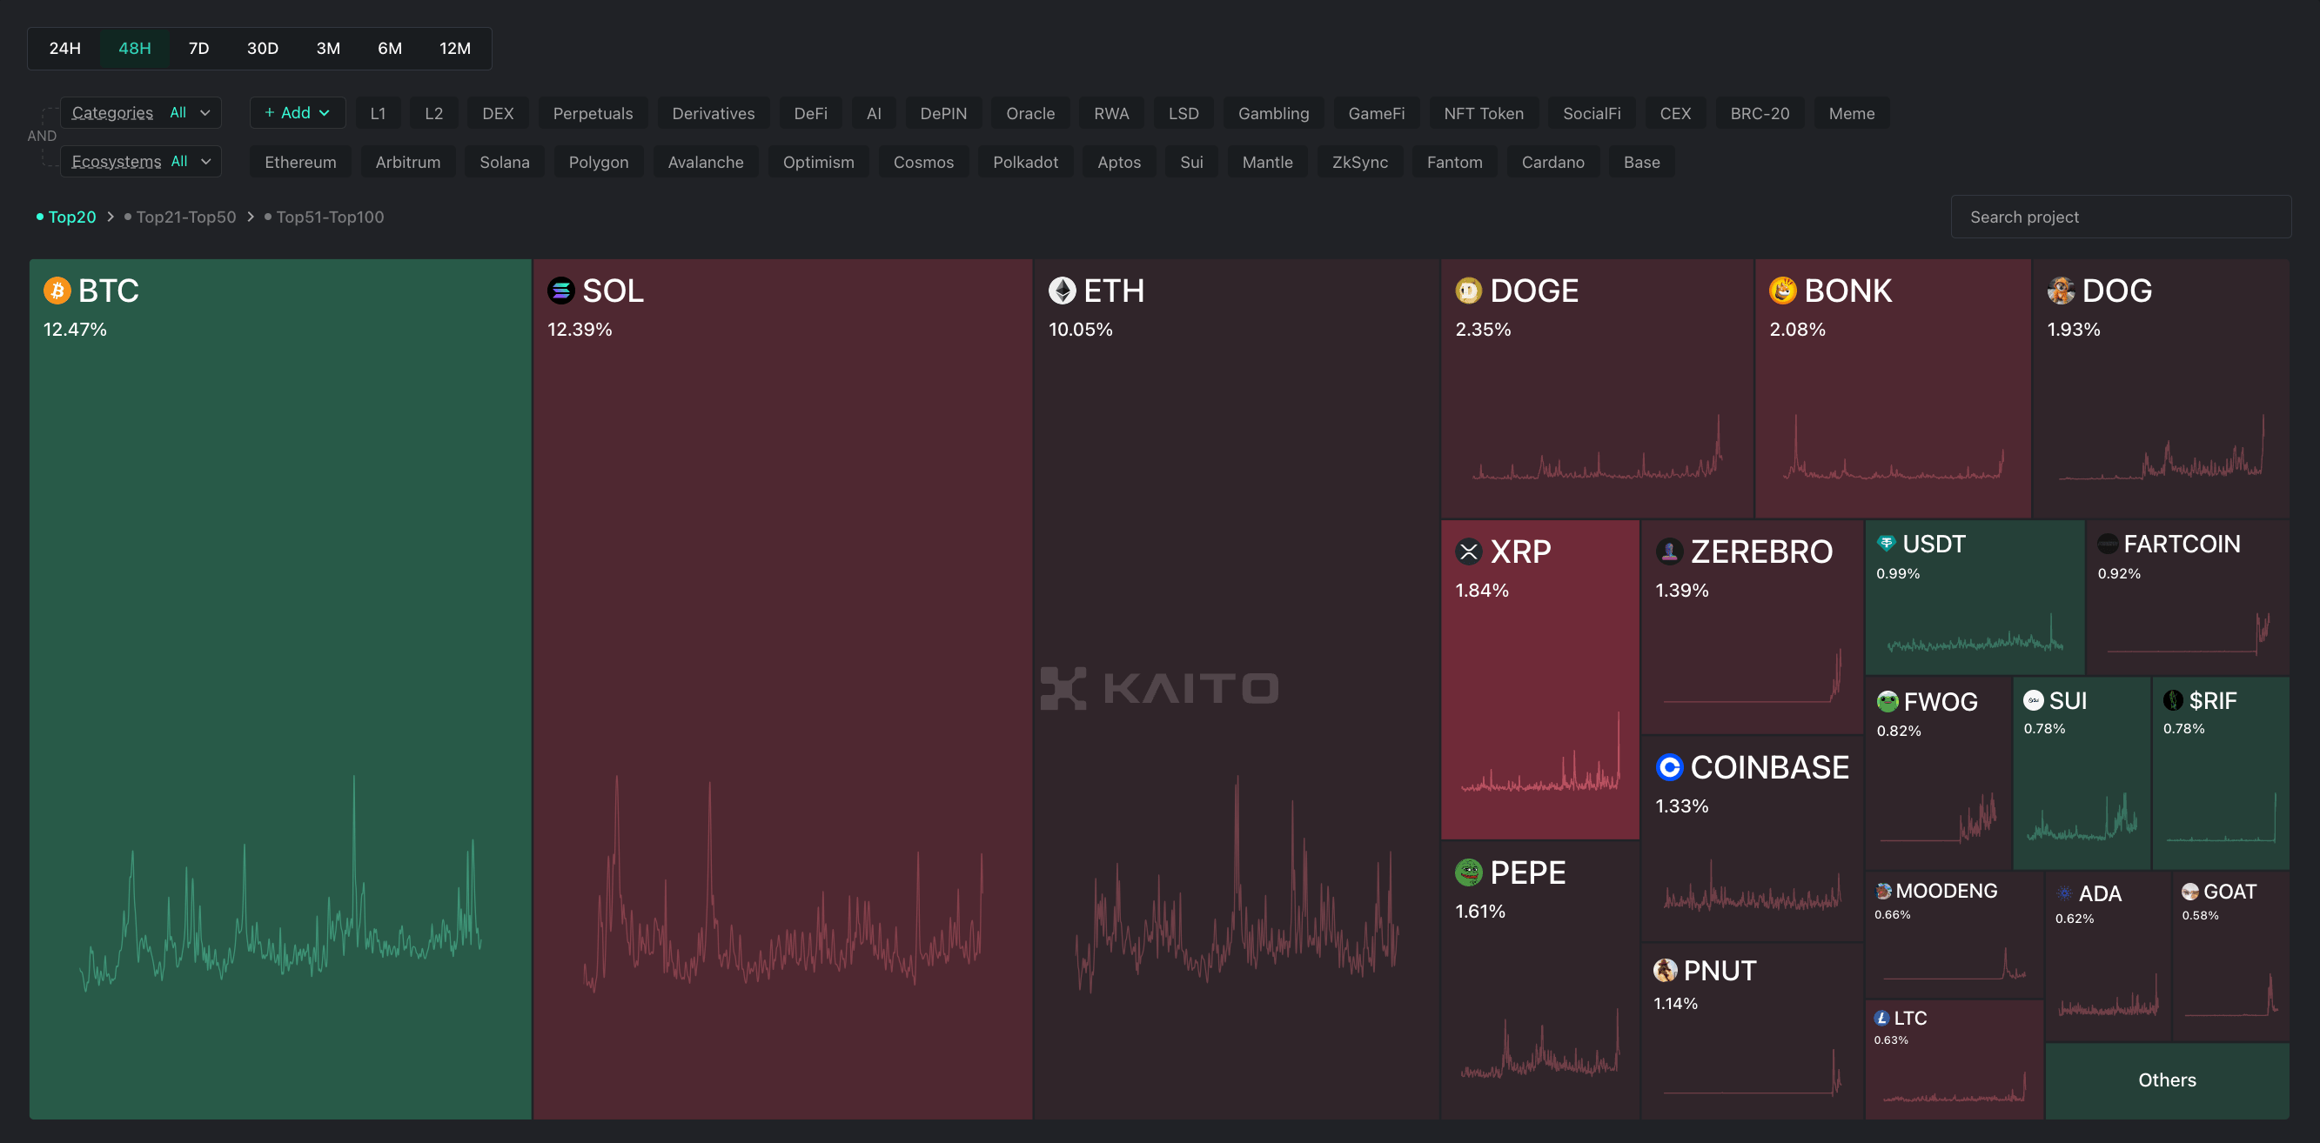
Task: Toggle the AI category filter
Action: tap(874, 113)
